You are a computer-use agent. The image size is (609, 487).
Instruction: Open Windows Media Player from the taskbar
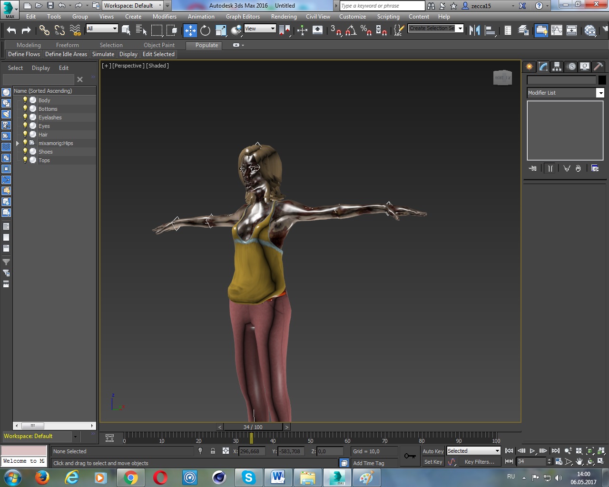point(100,477)
